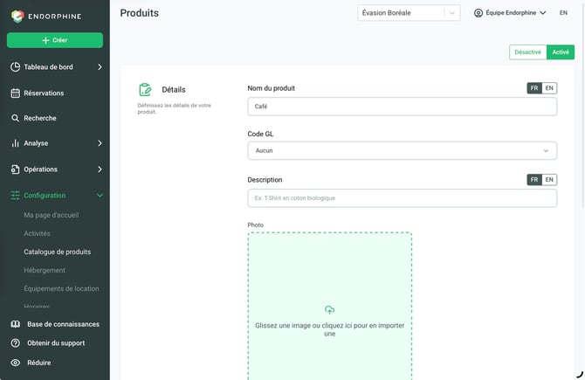Expand the Équipe Endorphine account menu

click(510, 13)
